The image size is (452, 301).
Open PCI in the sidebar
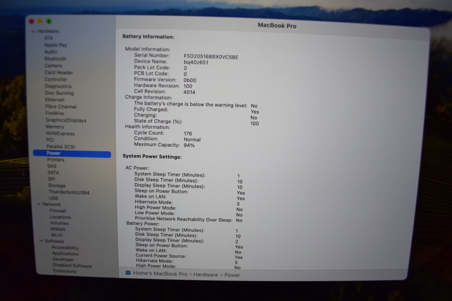click(50, 140)
